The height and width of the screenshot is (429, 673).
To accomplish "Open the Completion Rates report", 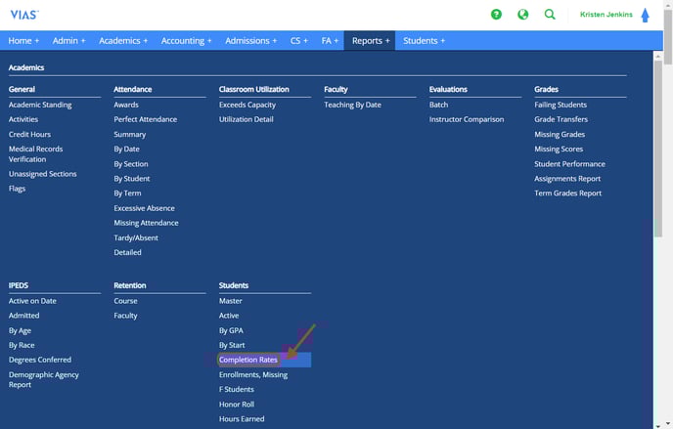I will [x=248, y=360].
